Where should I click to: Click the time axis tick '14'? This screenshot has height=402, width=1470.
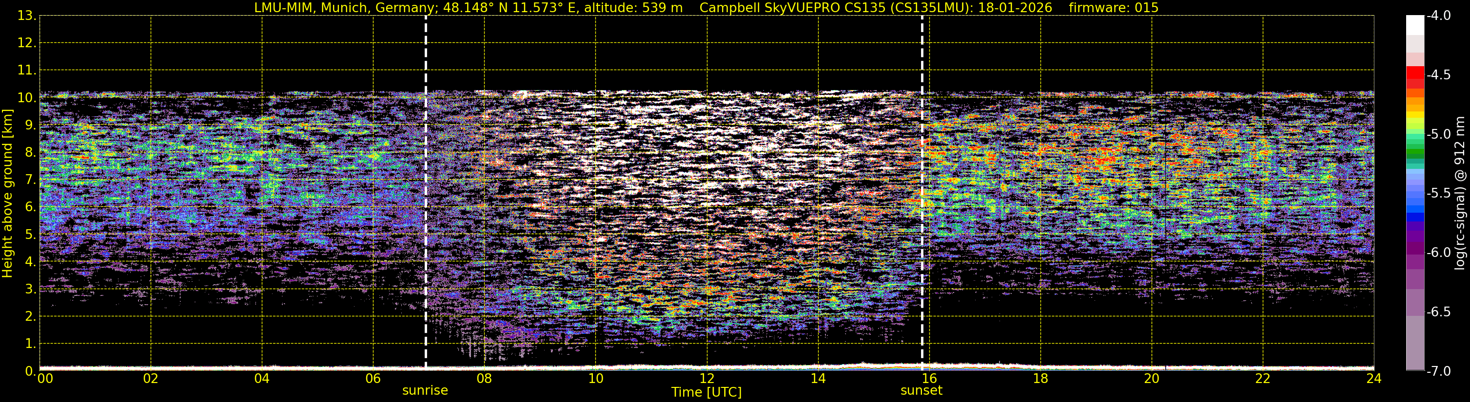point(818,379)
